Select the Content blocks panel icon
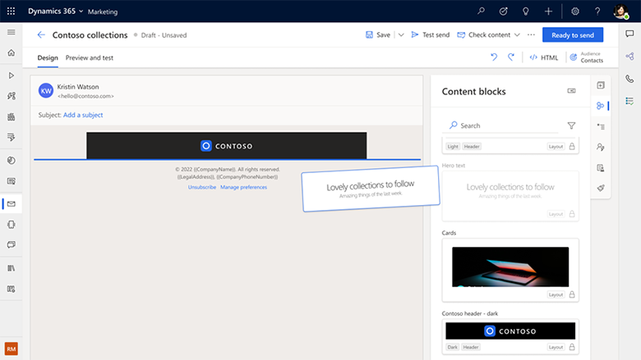Image resolution: width=641 pixels, height=360 pixels. pyautogui.click(x=600, y=106)
